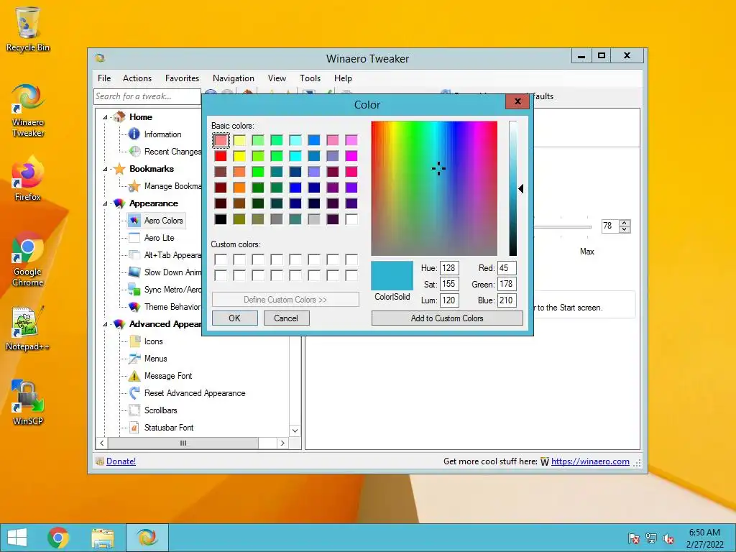This screenshot has width=736, height=552.
Task: Pick the pure red basic color swatch
Action: 221,156
